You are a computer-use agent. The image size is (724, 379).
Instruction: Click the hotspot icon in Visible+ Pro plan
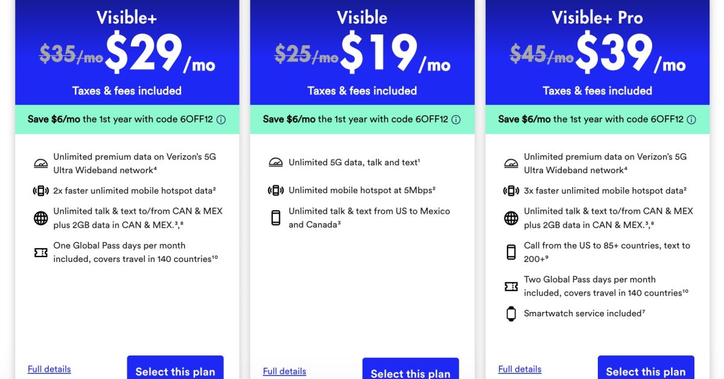click(511, 191)
